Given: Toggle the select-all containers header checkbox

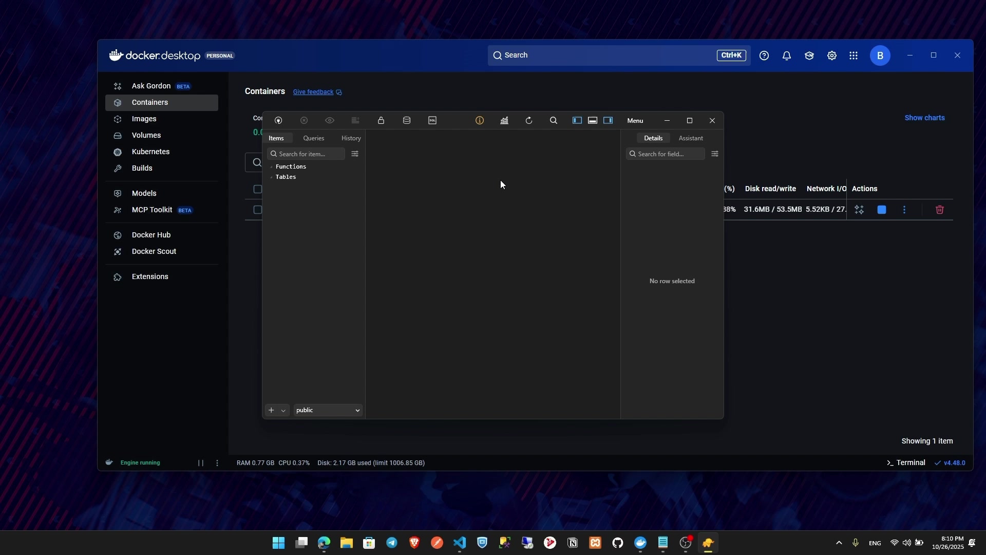Looking at the screenshot, I should (258, 189).
